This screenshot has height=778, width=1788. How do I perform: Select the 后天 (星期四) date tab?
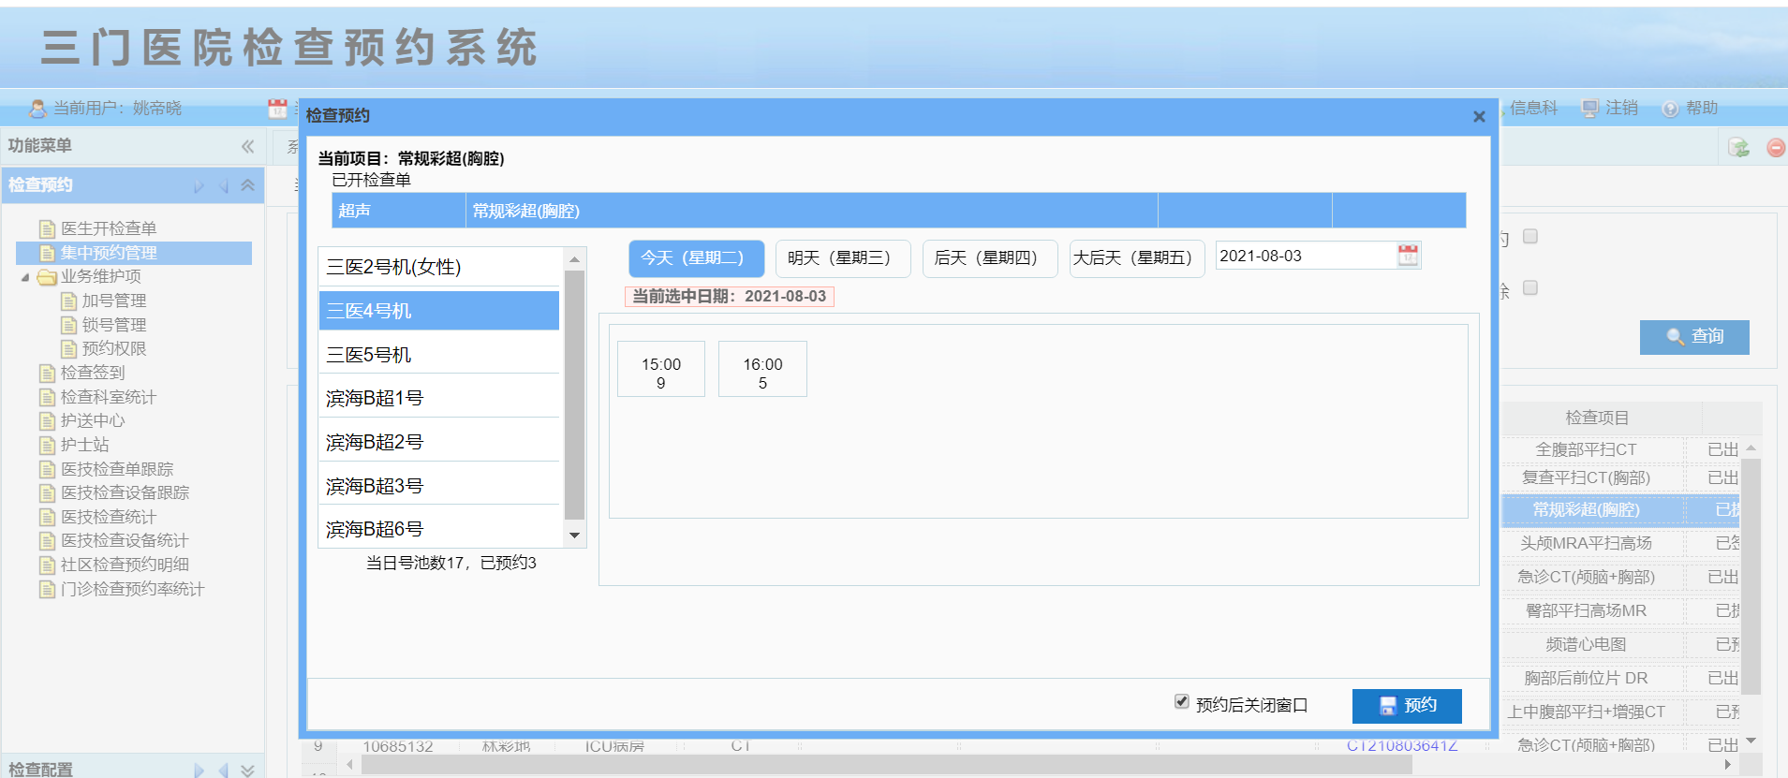pyautogui.click(x=989, y=258)
